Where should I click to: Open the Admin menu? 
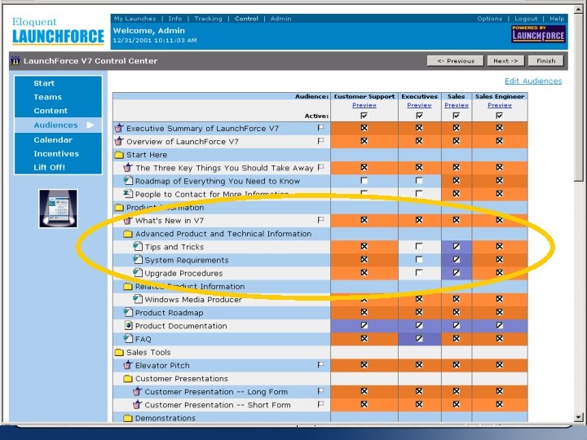click(280, 18)
